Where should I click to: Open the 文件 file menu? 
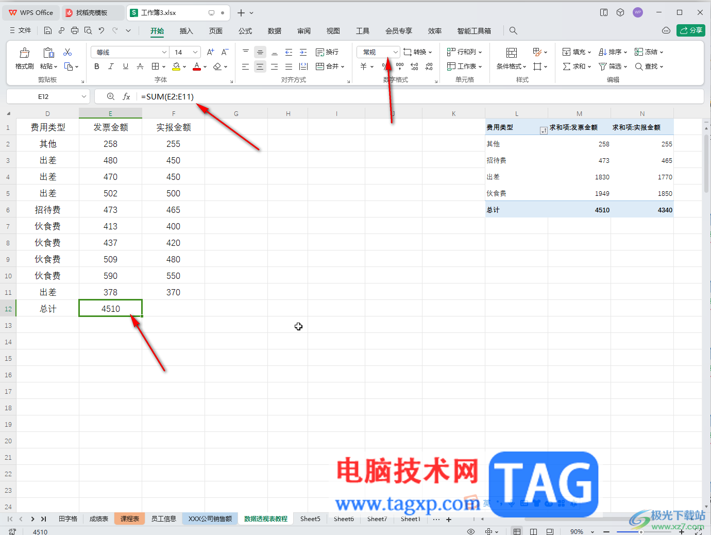pos(21,30)
